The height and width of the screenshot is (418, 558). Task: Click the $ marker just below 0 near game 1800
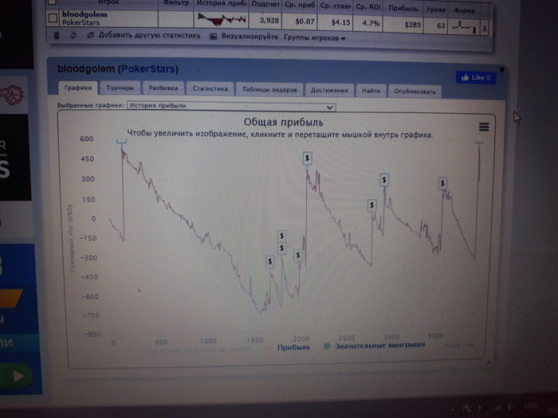click(x=281, y=236)
